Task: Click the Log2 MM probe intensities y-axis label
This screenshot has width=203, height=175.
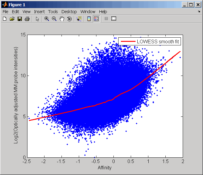Action: (16, 95)
